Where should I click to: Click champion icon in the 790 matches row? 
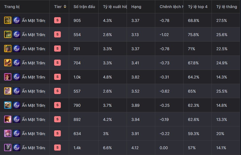(x=8, y=105)
